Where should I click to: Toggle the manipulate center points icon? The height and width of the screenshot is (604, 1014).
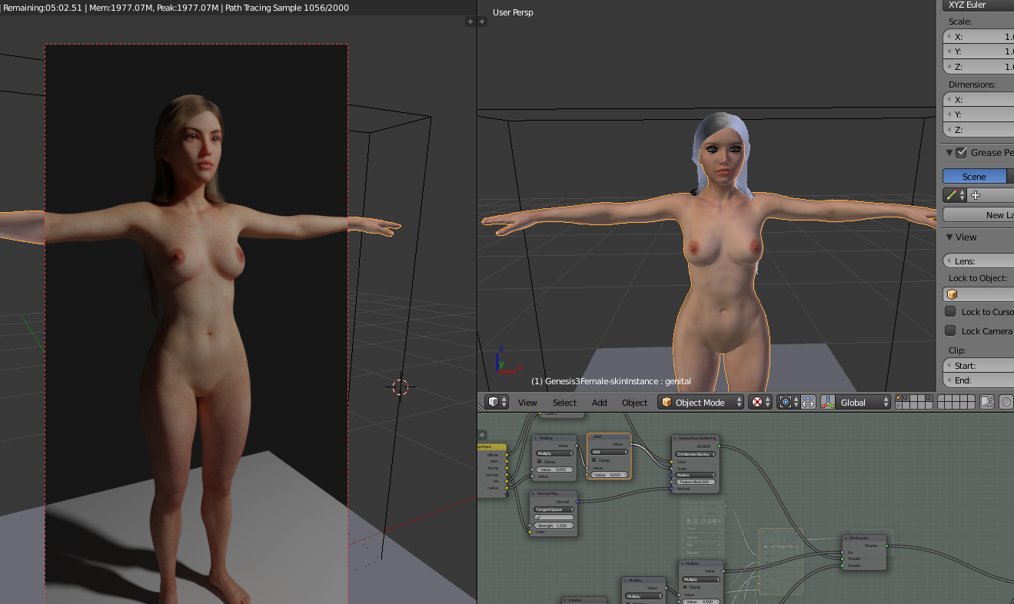(808, 402)
